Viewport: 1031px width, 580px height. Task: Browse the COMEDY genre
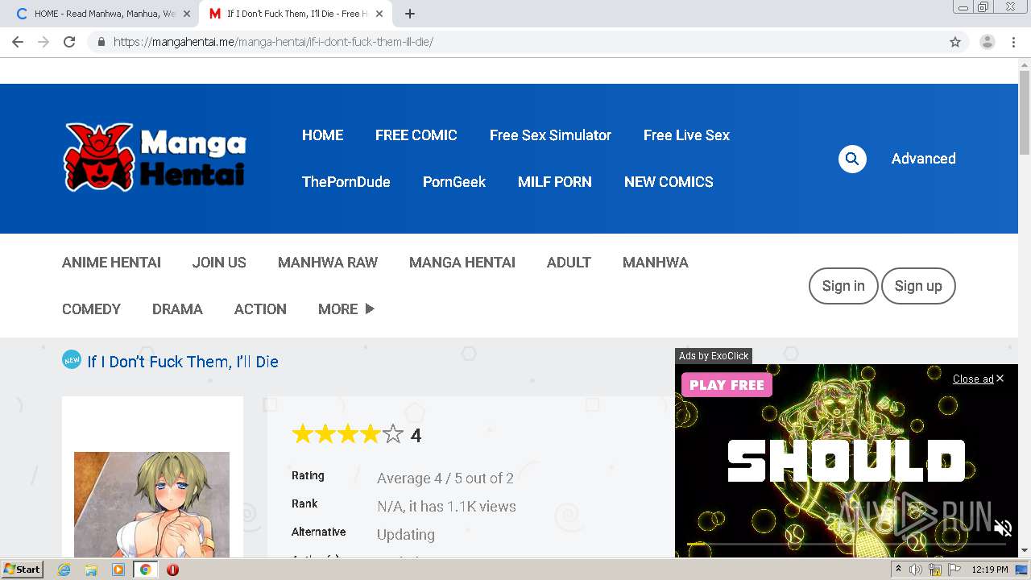tap(91, 309)
